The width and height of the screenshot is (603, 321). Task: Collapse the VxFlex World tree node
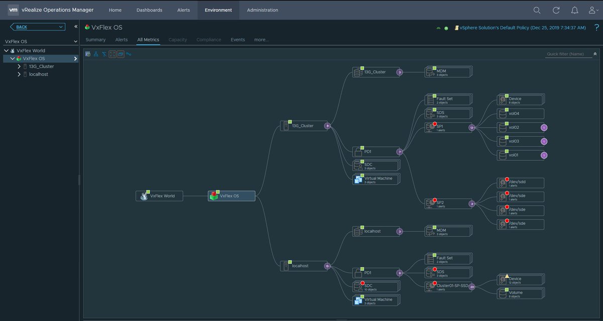click(6, 51)
